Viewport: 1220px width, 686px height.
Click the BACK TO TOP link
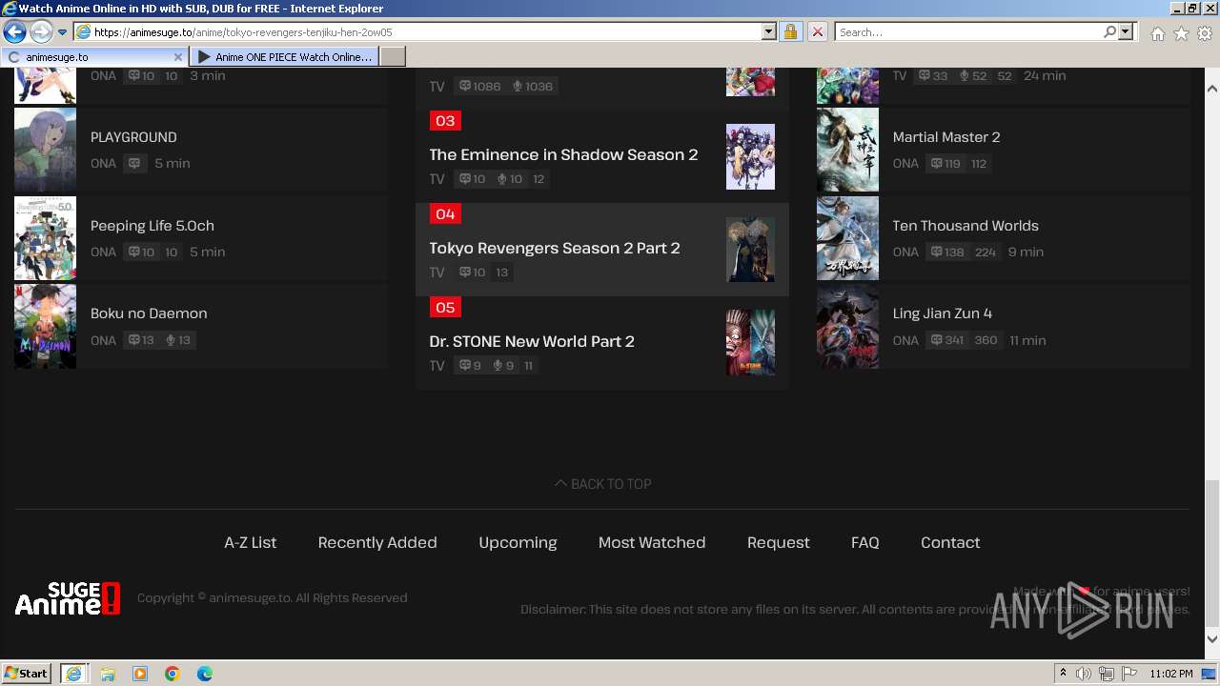coord(603,484)
